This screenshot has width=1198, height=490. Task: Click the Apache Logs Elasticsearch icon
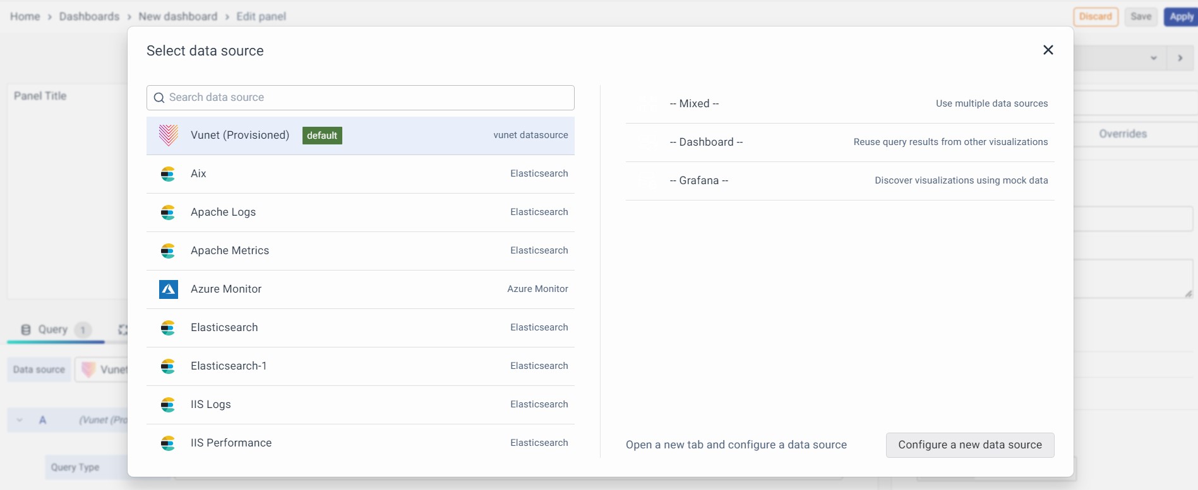coord(168,213)
